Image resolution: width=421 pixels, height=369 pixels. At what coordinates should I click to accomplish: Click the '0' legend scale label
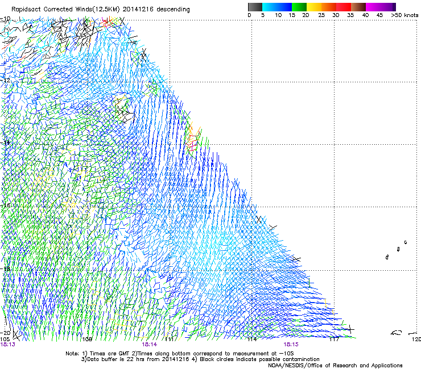(x=249, y=15)
